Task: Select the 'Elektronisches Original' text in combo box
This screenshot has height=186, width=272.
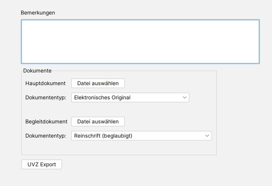Action: (x=102, y=97)
